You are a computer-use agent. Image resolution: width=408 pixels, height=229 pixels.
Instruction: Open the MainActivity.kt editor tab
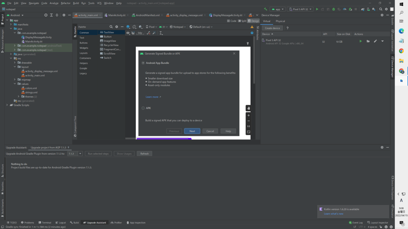point(117,15)
